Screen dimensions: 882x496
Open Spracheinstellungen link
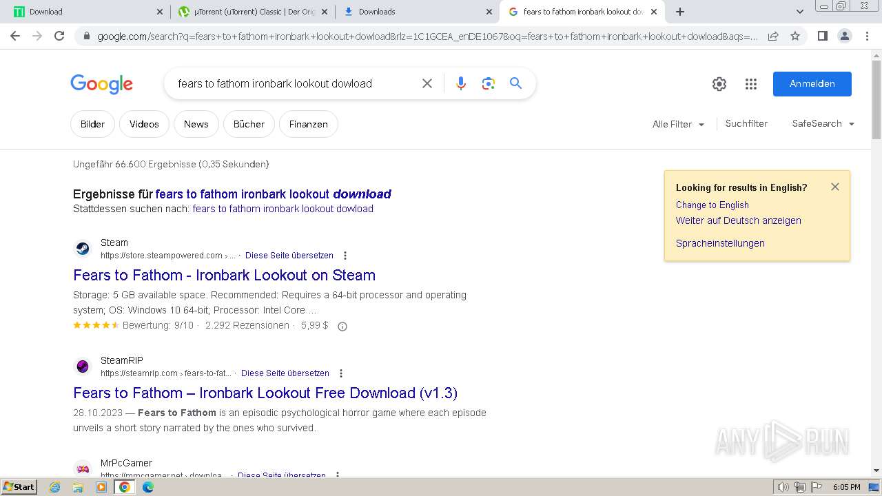[720, 243]
